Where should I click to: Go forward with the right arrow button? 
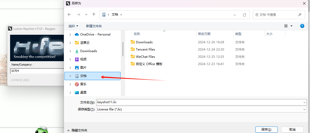pyautogui.click(x=78, y=15)
